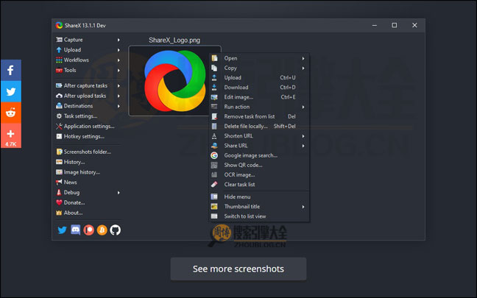Expand the Debug submenu arrow

pos(119,193)
